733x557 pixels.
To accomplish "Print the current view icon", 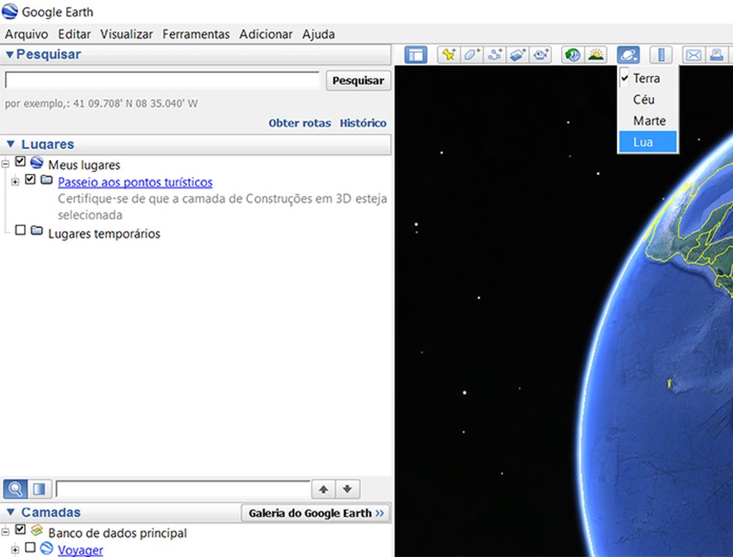I will [x=717, y=55].
